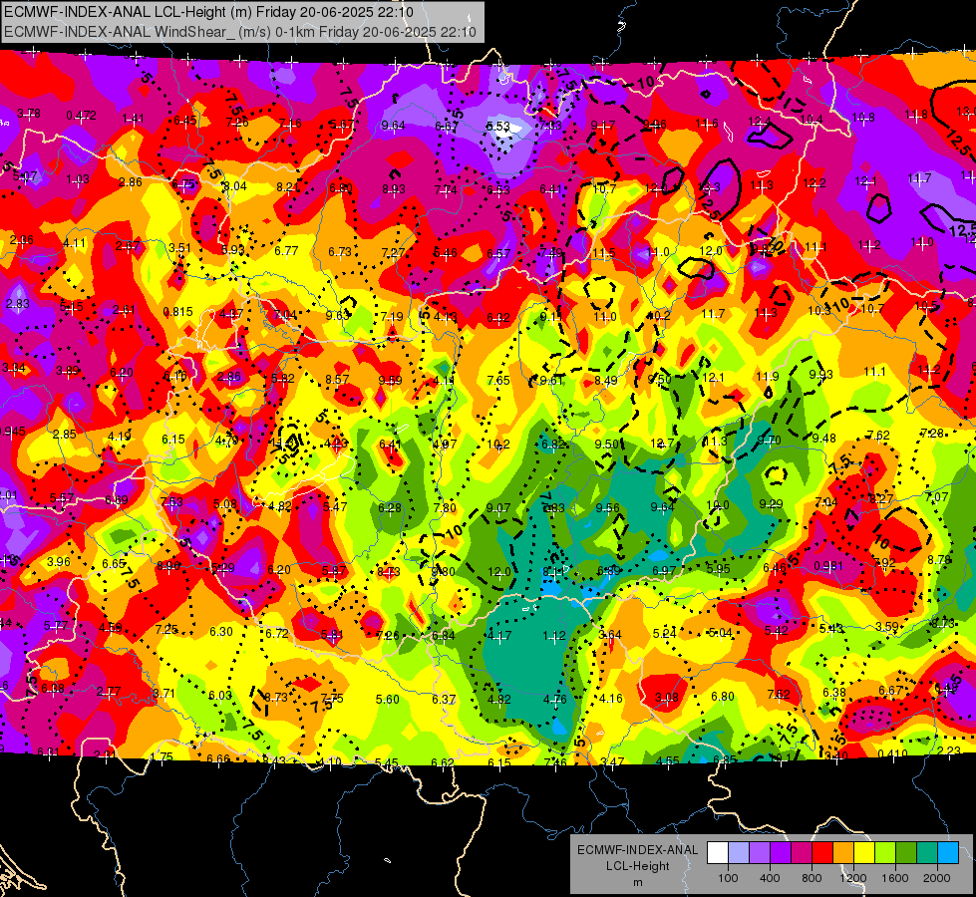Click the orange legend color swatch
The width and height of the screenshot is (976, 897).
coord(843,852)
